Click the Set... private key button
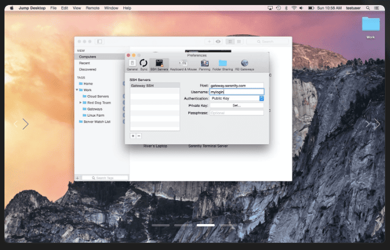390x250 pixels. 237,106
